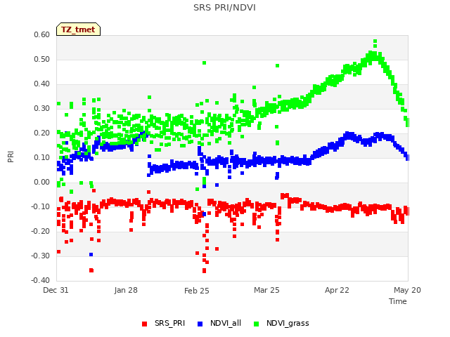This screenshot has width=450, height=337.
Task: Click the green outlier point near 0.49 in late February
Action: [204, 63]
